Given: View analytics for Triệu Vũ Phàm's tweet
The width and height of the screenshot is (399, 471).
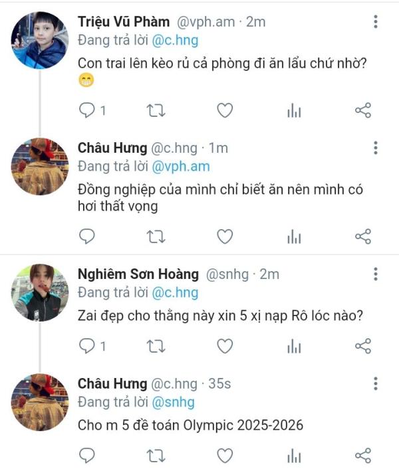Looking at the screenshot, I should pos(294,111).
